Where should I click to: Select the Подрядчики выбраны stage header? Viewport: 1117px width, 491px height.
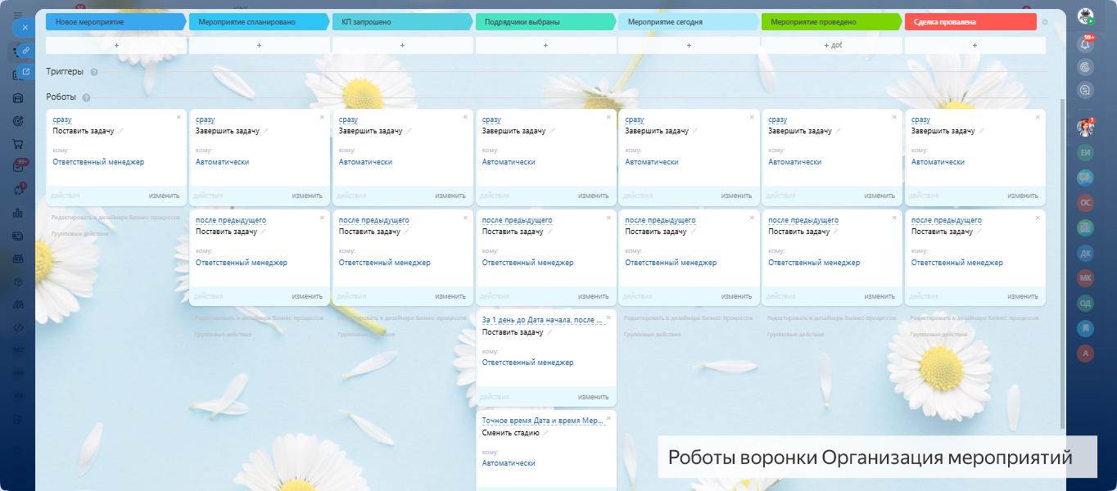coord(546,22)
